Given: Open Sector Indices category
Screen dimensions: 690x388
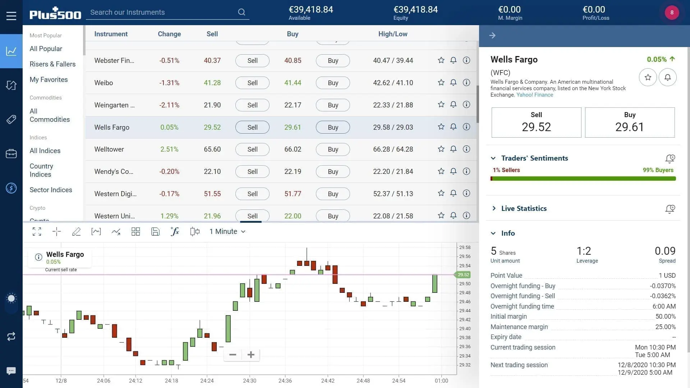Looking at the screenshot, I should [51, 190].
